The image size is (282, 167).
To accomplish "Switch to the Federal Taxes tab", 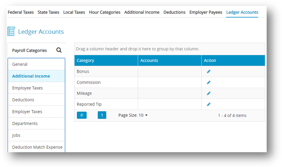I will (x=20, y=12).
